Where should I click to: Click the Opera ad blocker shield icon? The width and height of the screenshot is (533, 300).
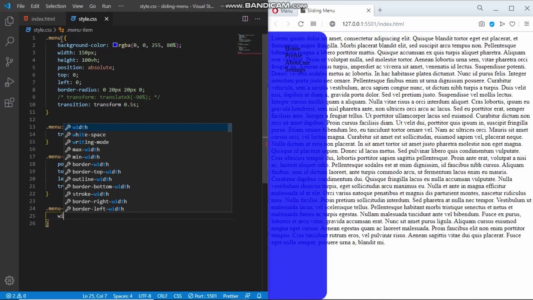click(x=492, y=24)
